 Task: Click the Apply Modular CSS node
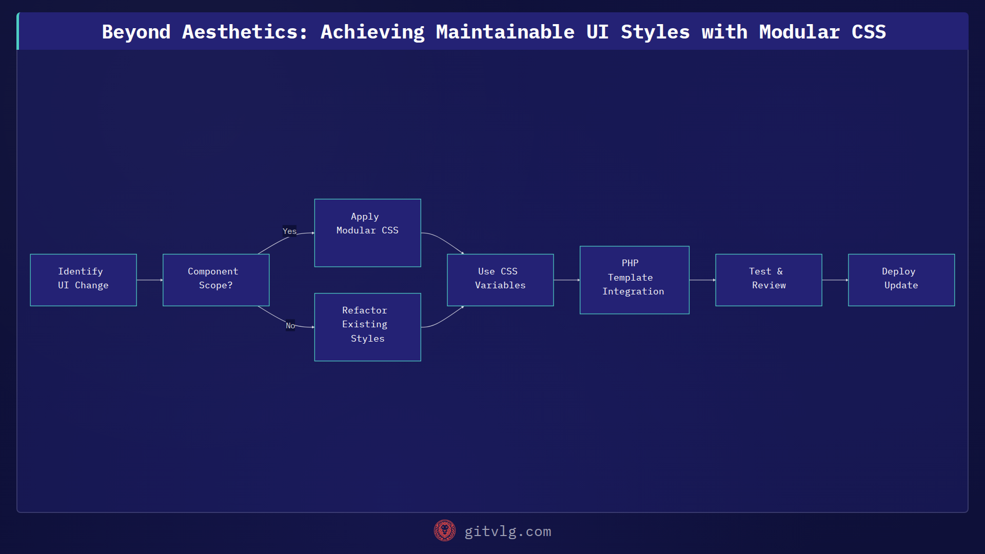[367, 233]
